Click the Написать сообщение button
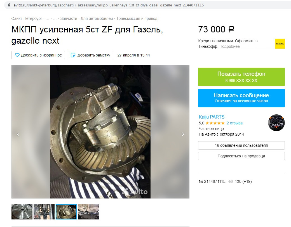 pos(241,98)
